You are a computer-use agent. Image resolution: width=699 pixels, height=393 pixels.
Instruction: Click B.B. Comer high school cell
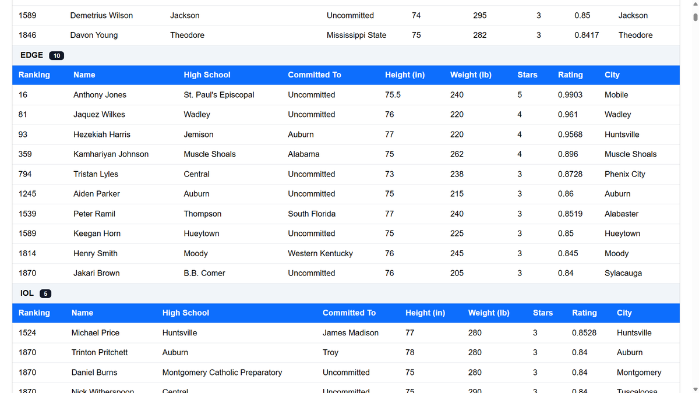[204, 273]
